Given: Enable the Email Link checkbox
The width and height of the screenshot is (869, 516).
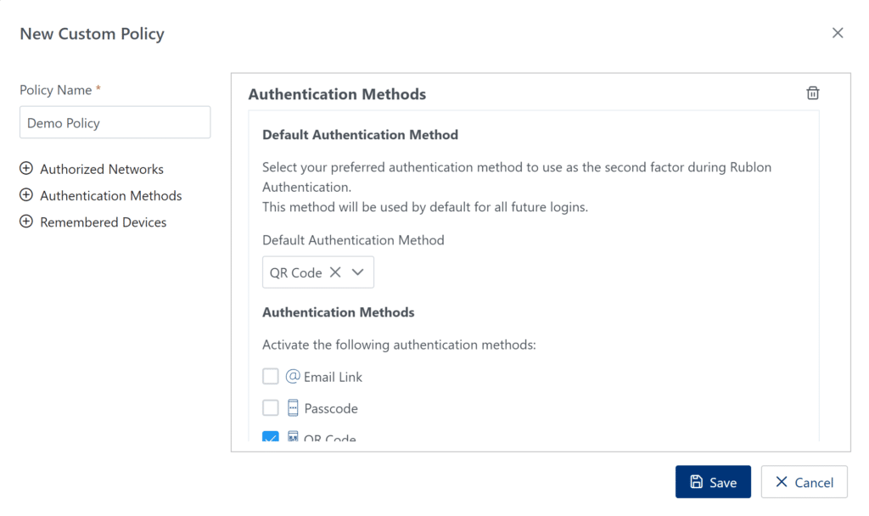Looking at the screenshot, I should click(x=271, y=376).
